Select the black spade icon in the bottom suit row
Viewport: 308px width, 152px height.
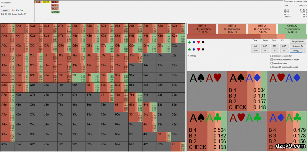point(203,49)
